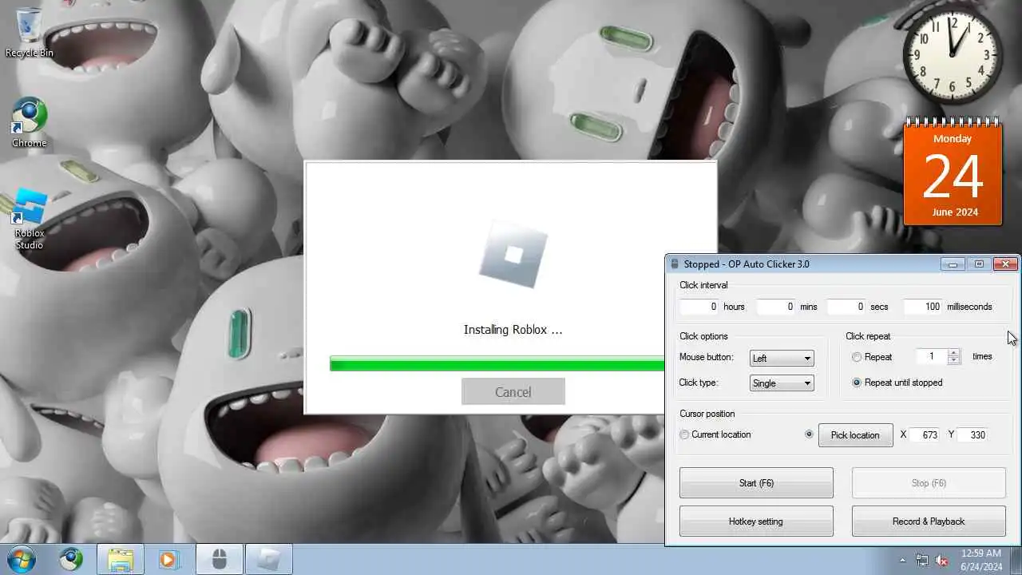
Task: Click the Pick location button
Action: pos(855,435)
